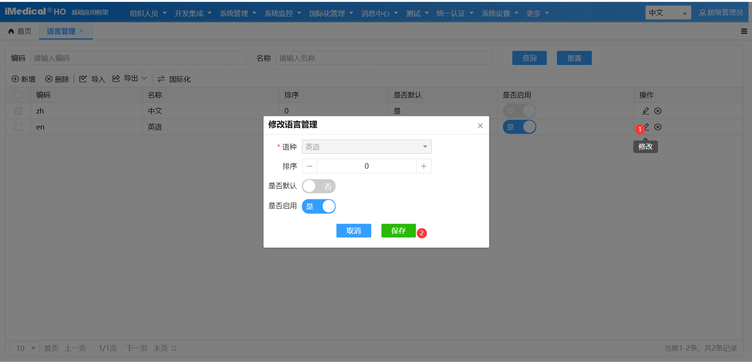The height and width of the screenshot is (362, 752).
Task: Go to 上一页 previous page
Action: [x=75, y=348]
